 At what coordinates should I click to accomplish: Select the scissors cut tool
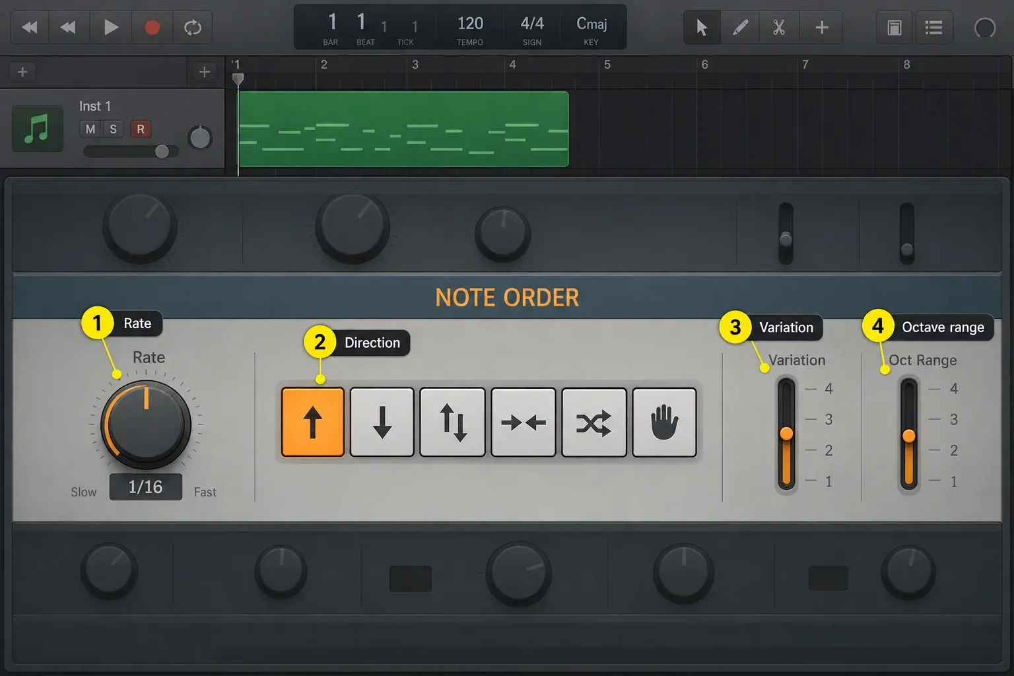point(779,27)
